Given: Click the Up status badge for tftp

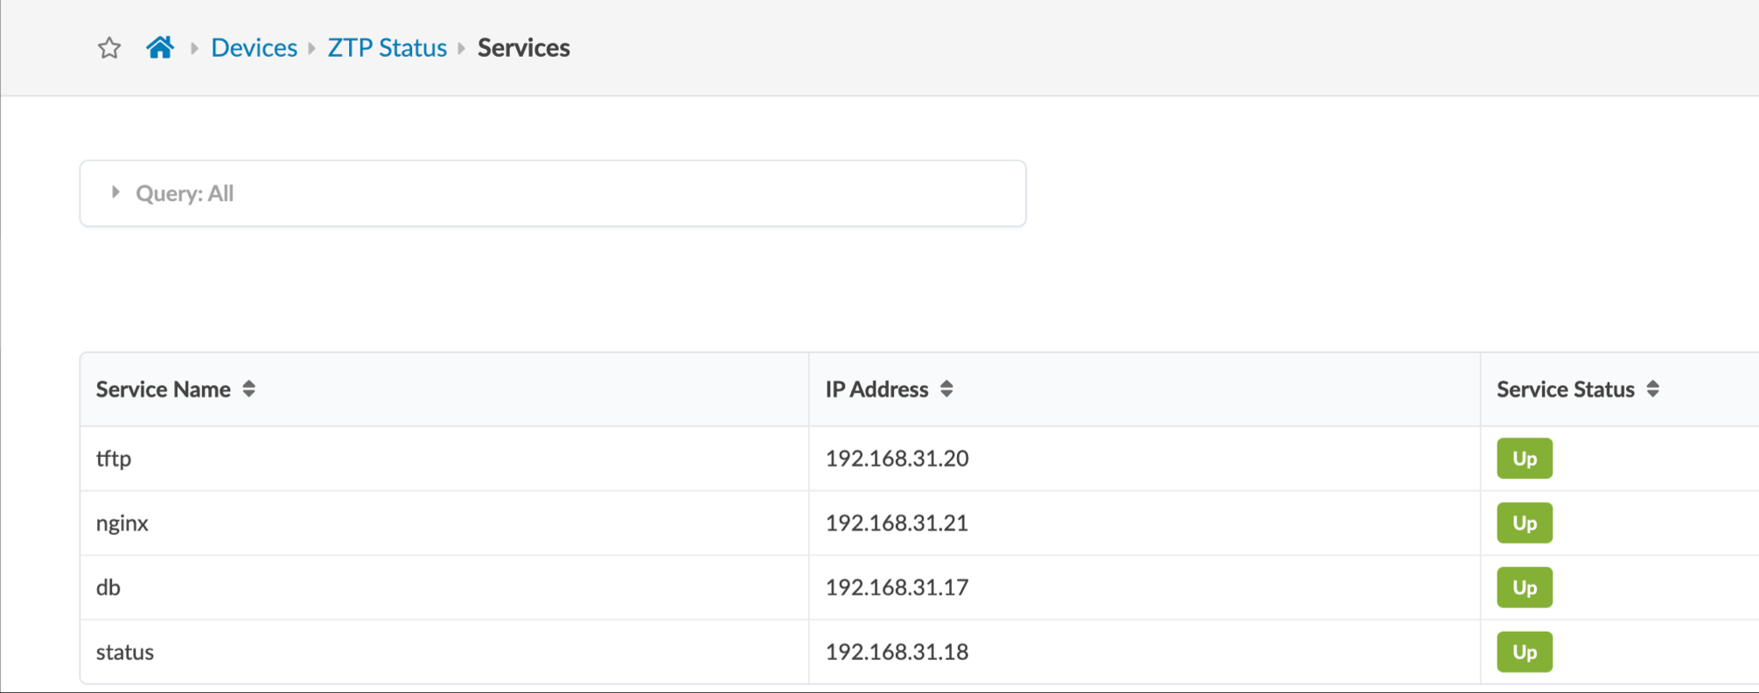Looking at the screenshot, I should [1524, 459].
